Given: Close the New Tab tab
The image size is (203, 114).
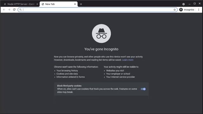Looking at the screenshot, I should pos(75,4).
